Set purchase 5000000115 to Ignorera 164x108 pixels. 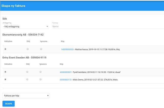40,80
